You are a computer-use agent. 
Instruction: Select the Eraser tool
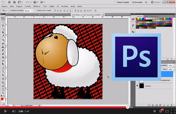pyautogui.click(x=3, y=54)
